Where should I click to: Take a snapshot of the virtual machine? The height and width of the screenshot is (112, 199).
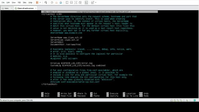pos(52,2)
